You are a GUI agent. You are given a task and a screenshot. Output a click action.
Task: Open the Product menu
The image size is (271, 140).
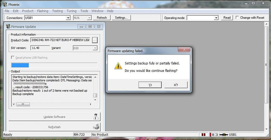coord(28,11)
